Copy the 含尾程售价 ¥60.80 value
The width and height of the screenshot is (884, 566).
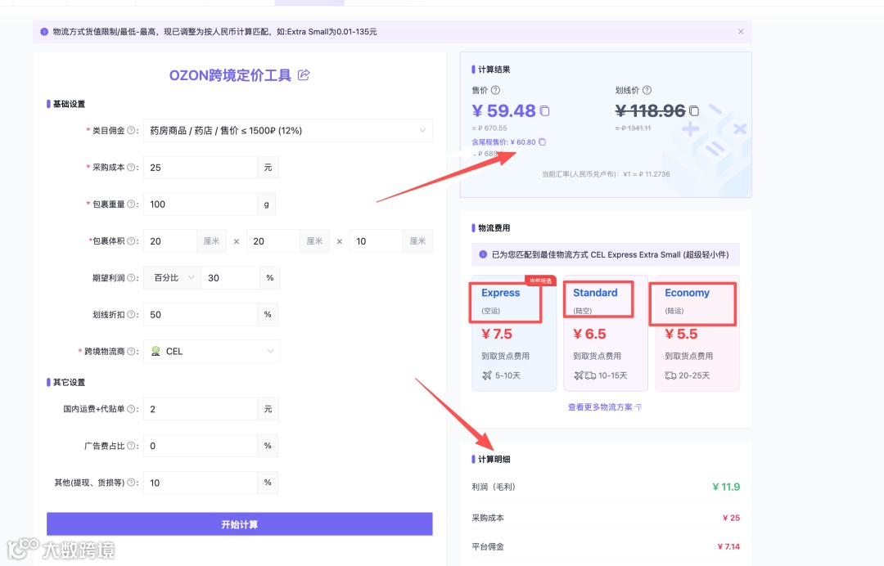pyautogui.click(x=543, y=142)
